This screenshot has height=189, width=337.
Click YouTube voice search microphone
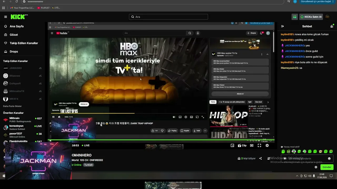pos(198,33)
